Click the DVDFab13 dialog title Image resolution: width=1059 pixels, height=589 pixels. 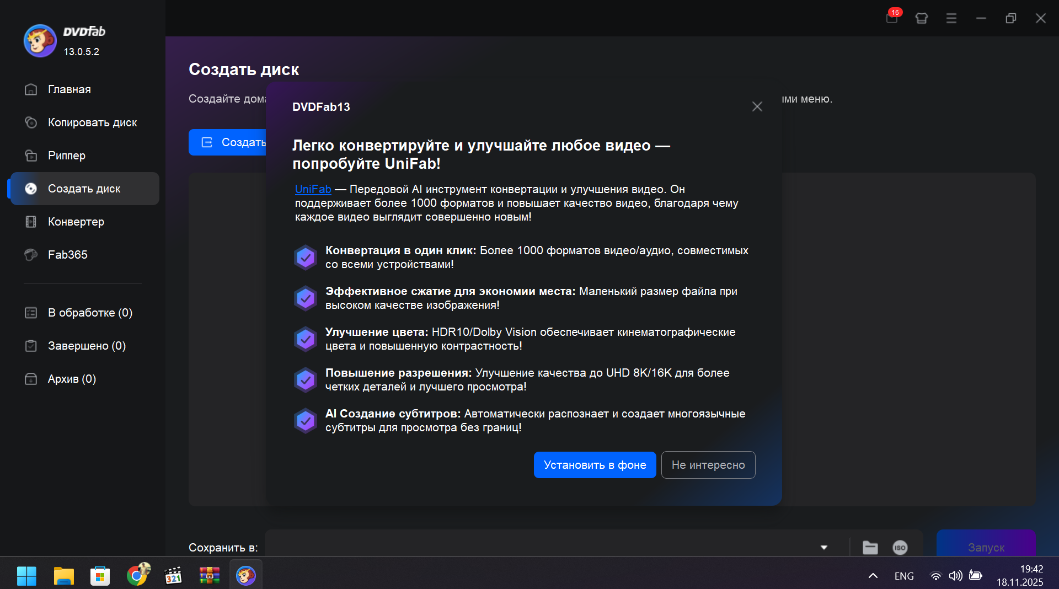(321, 107)
